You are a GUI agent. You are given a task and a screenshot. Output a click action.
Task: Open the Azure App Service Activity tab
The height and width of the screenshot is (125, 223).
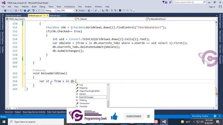(x=34, y=112)
